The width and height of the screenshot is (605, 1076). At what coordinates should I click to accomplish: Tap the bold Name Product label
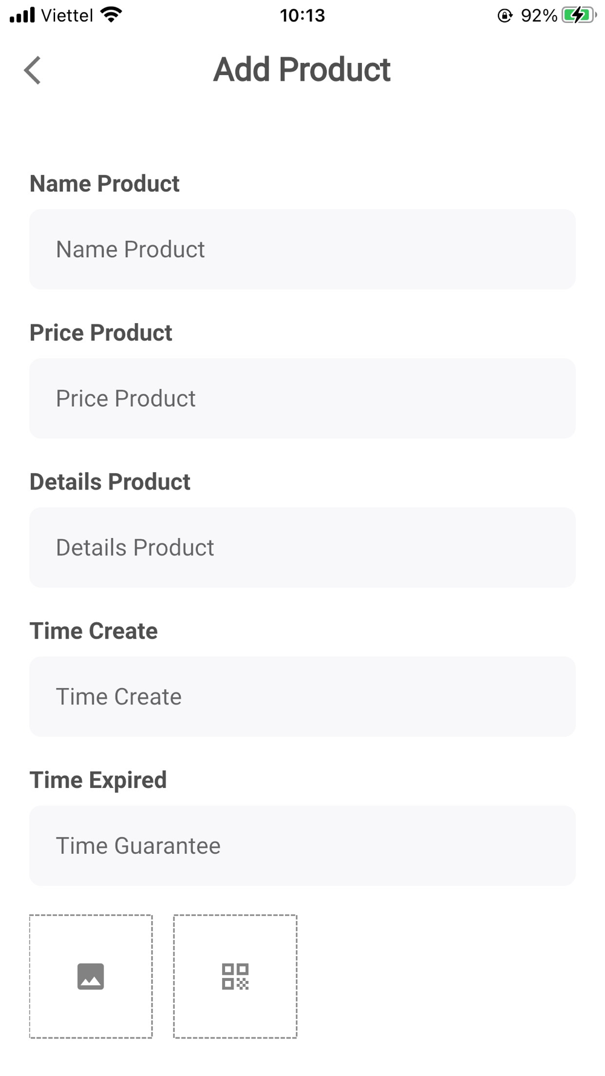pyautogui.click(x=105, y=183)
